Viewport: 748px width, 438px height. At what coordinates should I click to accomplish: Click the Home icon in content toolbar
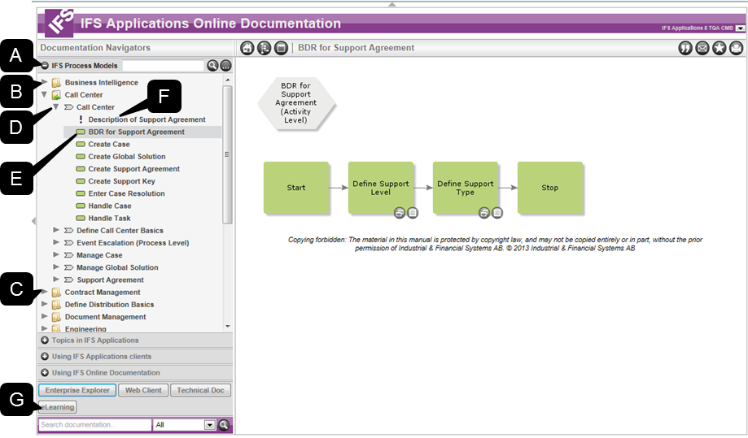click(x=247, y=48)
